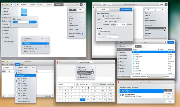
Task: Switch to grid view icon in file manager
Action: point(81,5)
